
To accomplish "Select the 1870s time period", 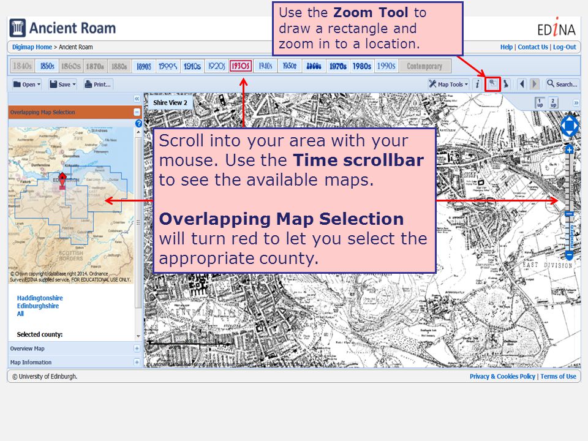I will (x=96, y=66).
